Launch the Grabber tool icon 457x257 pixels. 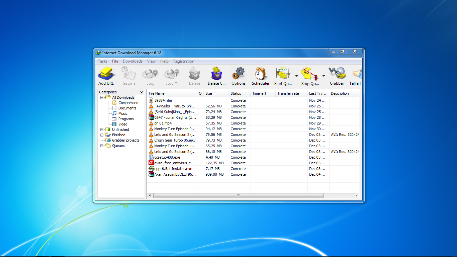point(337,74)
